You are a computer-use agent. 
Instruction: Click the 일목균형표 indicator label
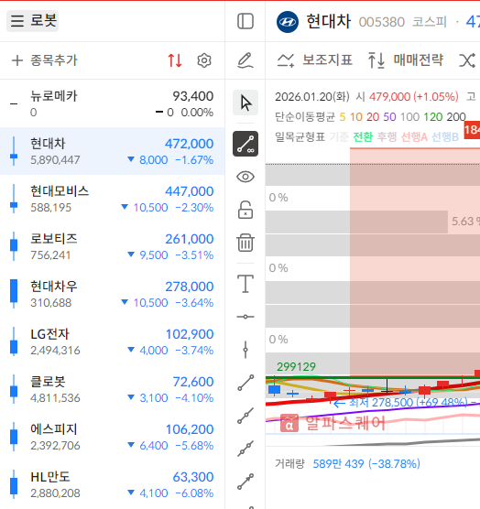(300, 137)
